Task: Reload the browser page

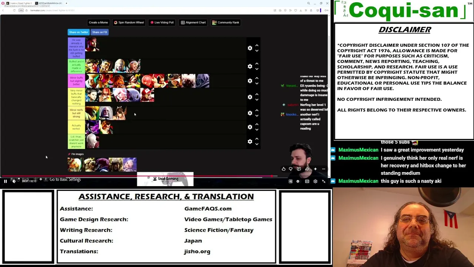Action: coord(14,10)
